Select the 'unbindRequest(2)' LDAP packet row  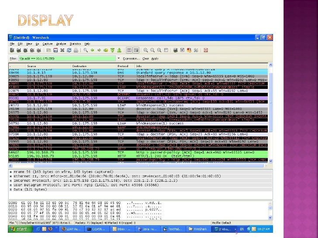pos(138,127)
